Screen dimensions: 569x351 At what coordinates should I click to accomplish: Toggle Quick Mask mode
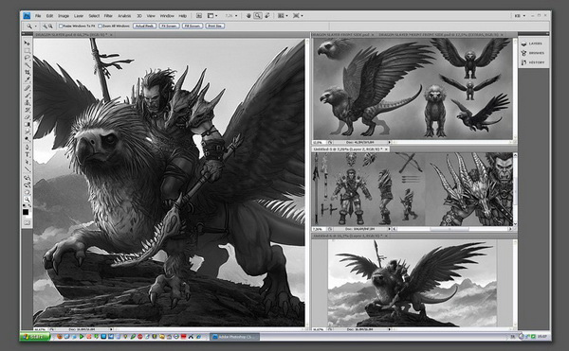(x=27, y=222)
